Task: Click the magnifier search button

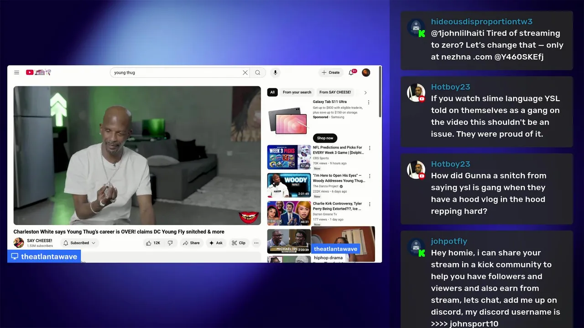Action: (258, 72)
